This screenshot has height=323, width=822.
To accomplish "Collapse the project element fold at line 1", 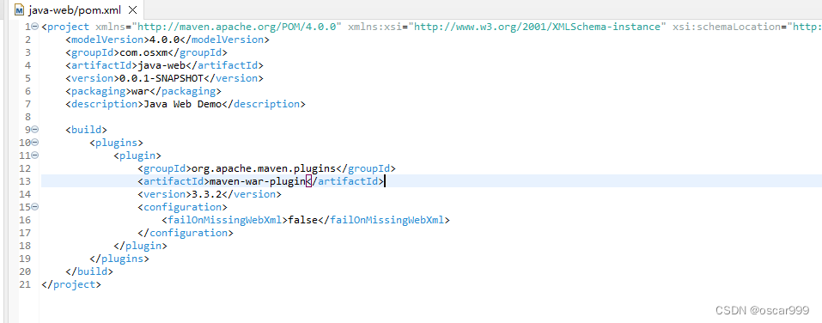I will tap(35, 27).
